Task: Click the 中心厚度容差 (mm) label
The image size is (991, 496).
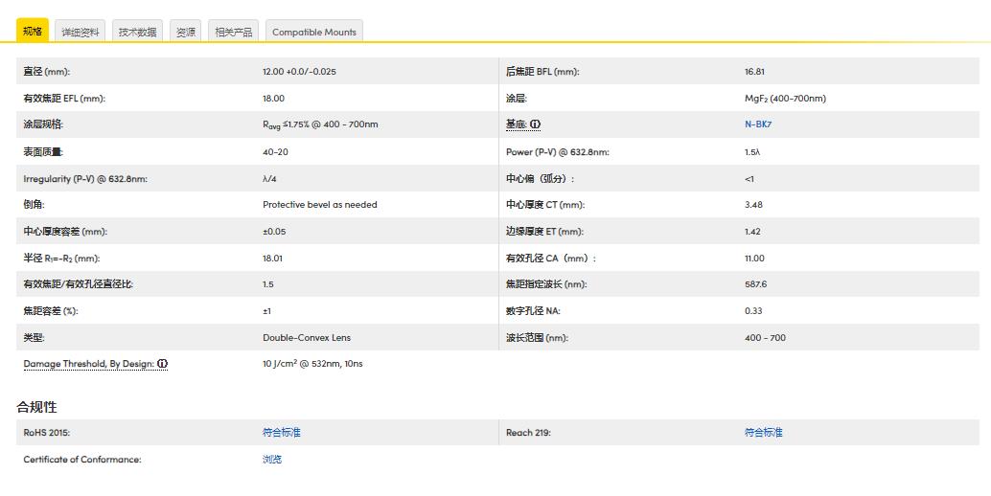Action: tap(66, 232)
